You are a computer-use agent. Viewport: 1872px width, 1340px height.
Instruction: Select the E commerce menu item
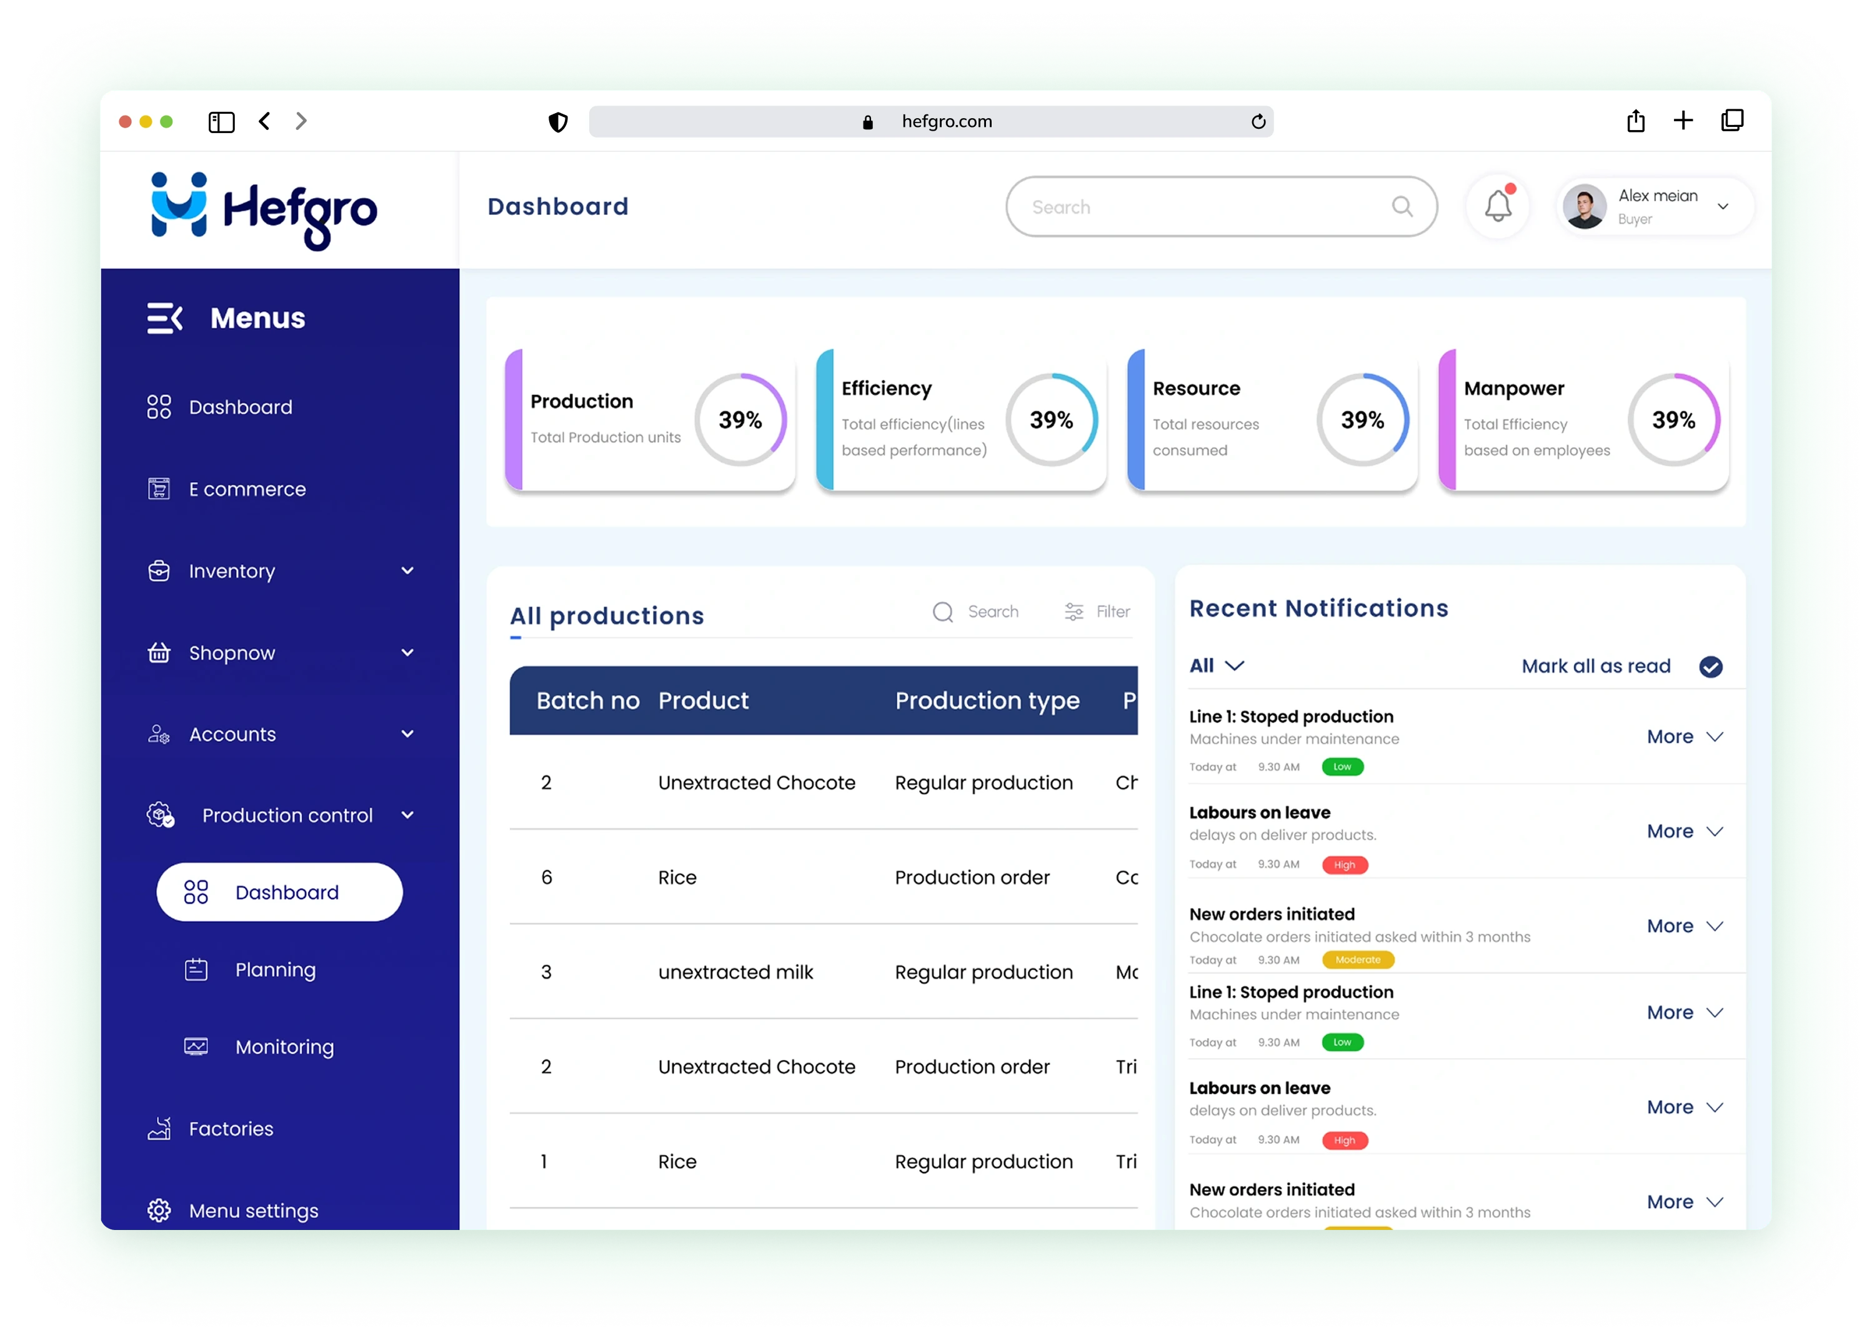247,489
